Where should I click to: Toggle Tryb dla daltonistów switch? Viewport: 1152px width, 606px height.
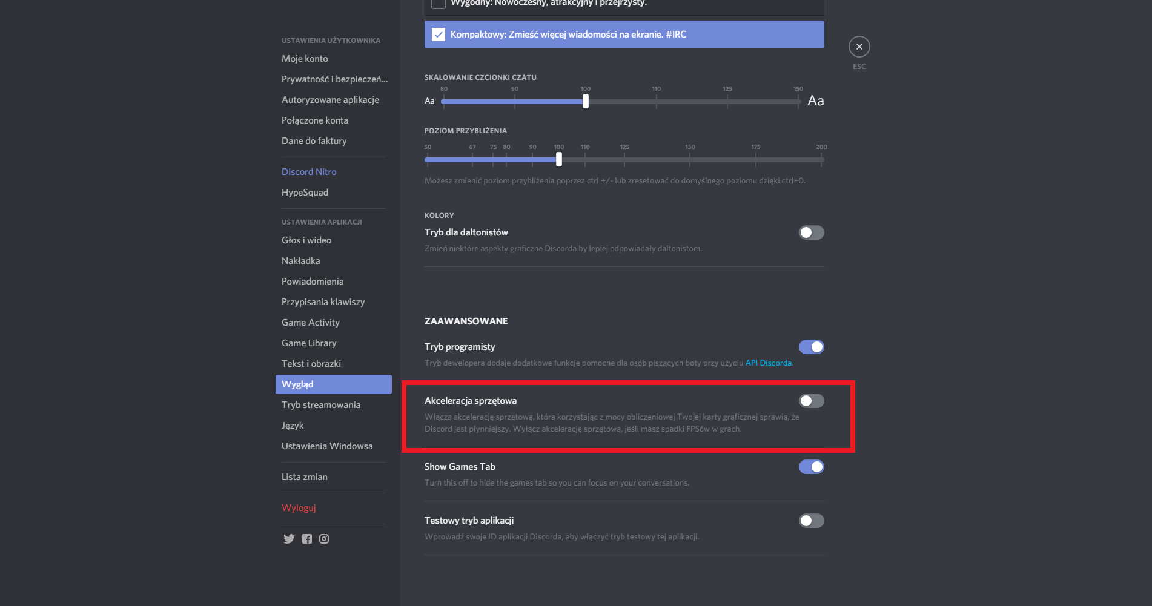tap(811, 232)
